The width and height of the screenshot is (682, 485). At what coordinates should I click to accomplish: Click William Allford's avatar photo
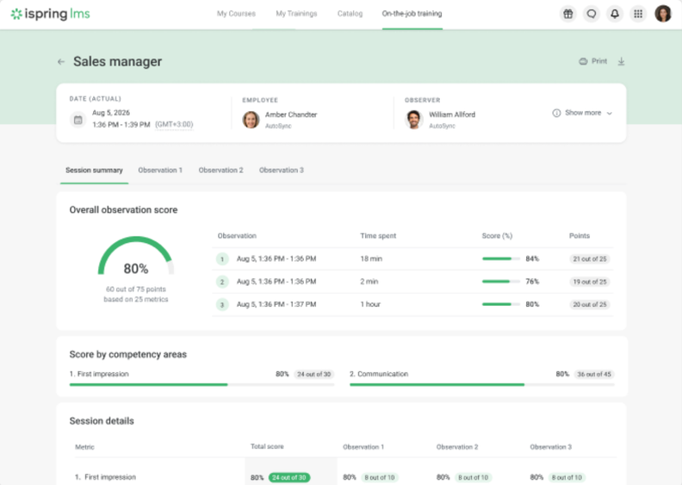[x=413, y=120]
